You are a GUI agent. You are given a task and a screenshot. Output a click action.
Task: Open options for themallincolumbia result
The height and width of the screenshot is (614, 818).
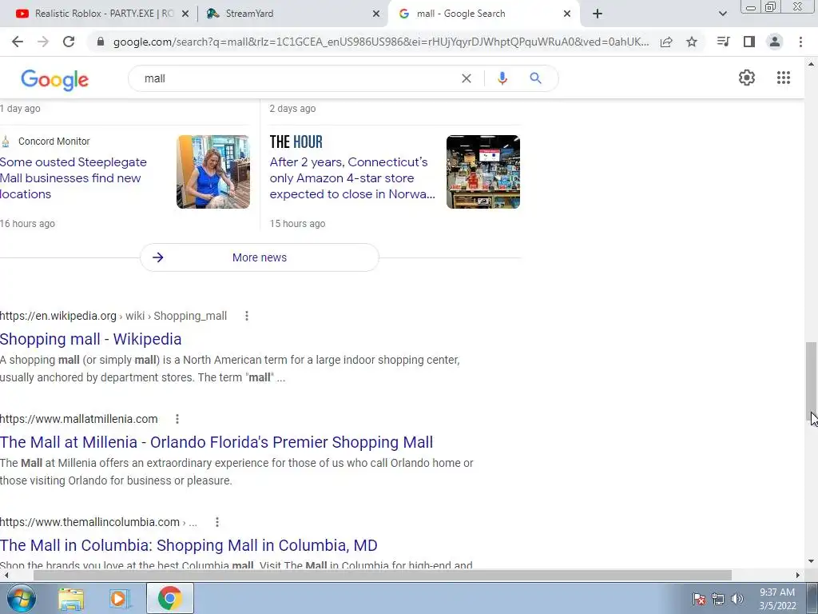coord(217,522)
